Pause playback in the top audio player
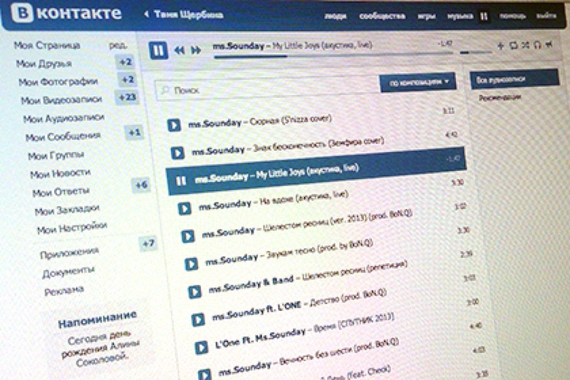570x380 pixels. 157,50
